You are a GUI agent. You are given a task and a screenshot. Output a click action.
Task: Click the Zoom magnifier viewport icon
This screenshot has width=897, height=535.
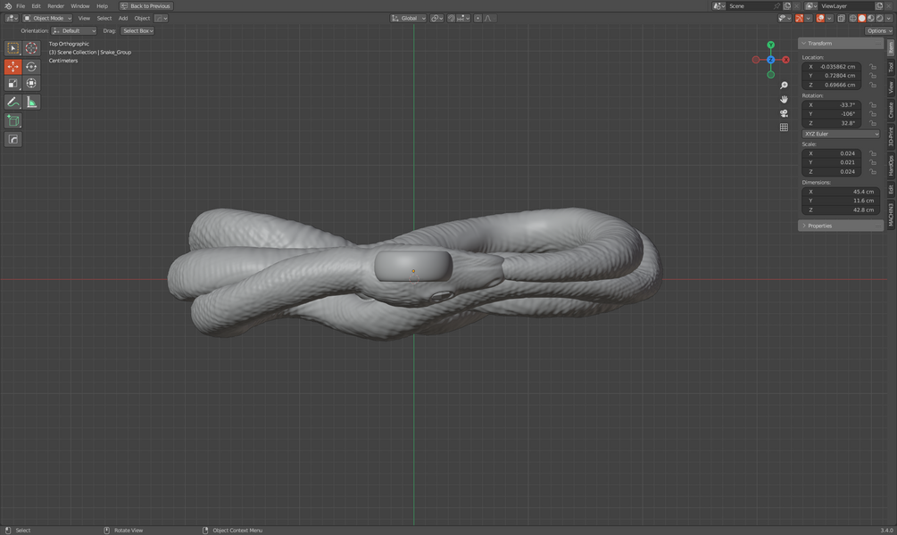pos(784,86)
